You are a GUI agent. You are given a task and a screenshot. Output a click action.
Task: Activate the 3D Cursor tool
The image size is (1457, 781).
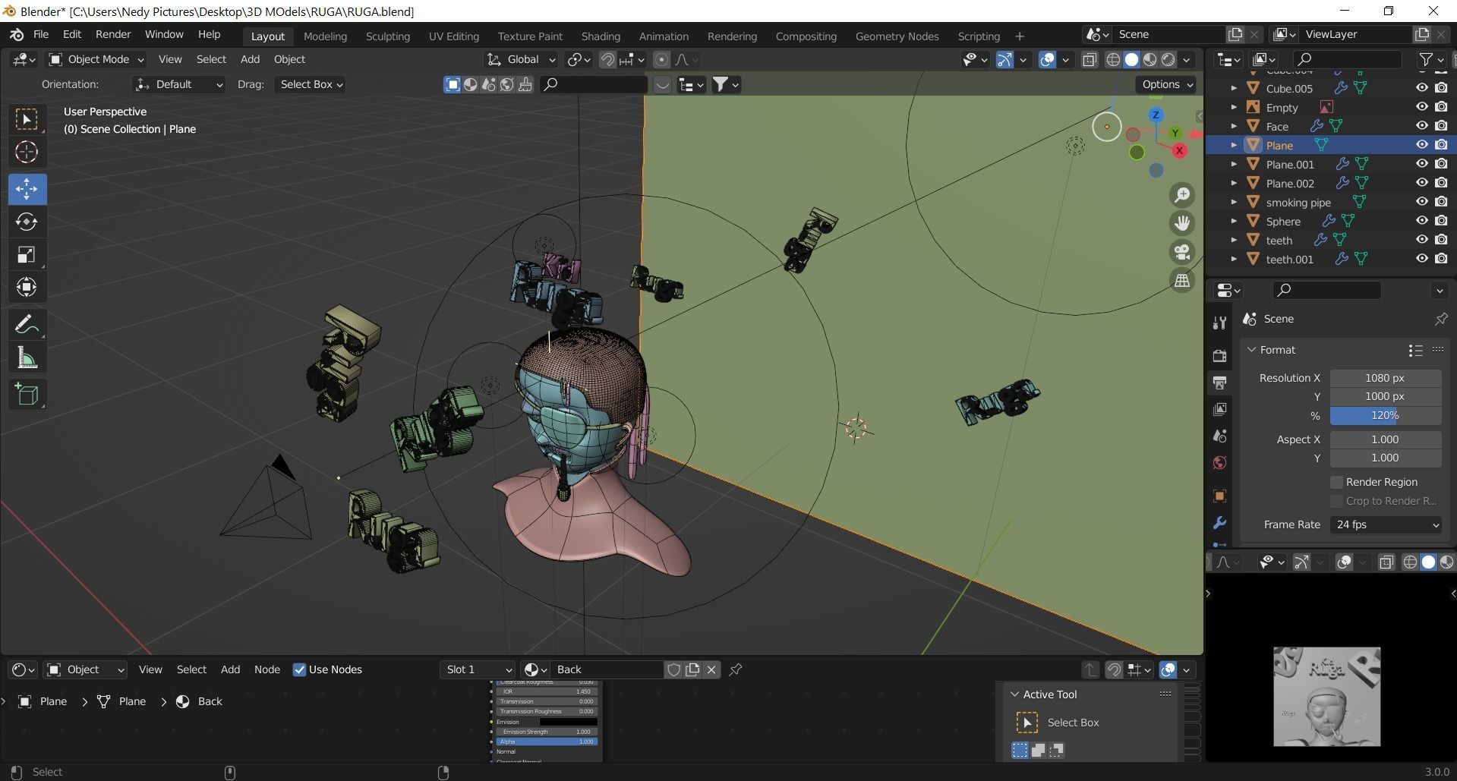(x=27, y=152)
